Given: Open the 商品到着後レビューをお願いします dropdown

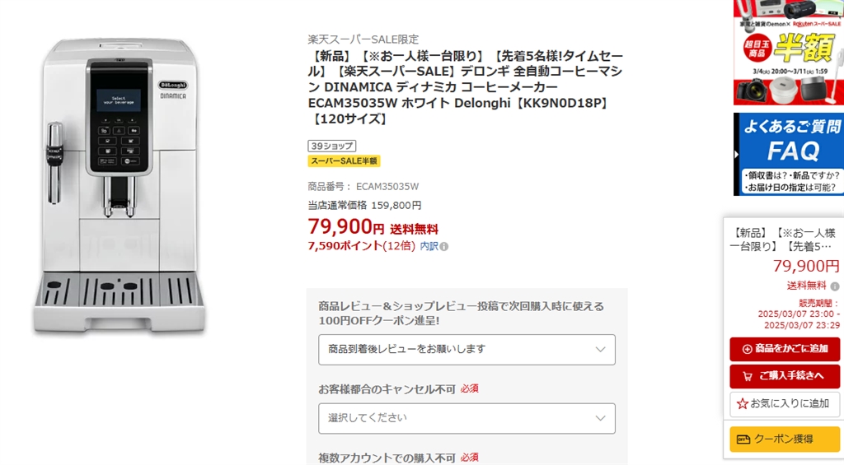Looking at the screenshot, I should click(x=467, y=350).
